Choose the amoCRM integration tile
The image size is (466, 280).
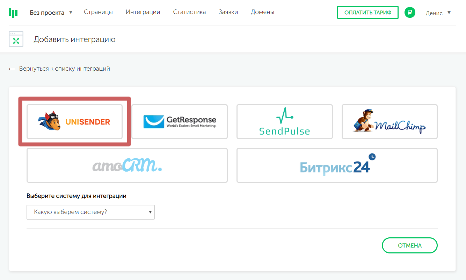127,165
